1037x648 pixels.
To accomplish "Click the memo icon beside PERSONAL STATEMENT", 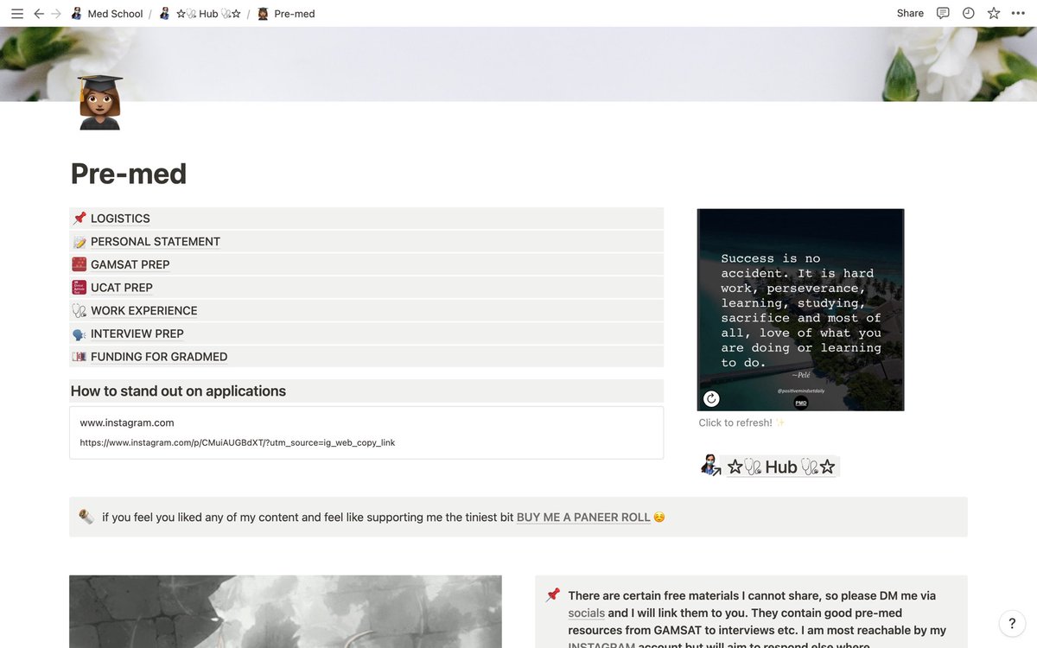I will (80, 242).
